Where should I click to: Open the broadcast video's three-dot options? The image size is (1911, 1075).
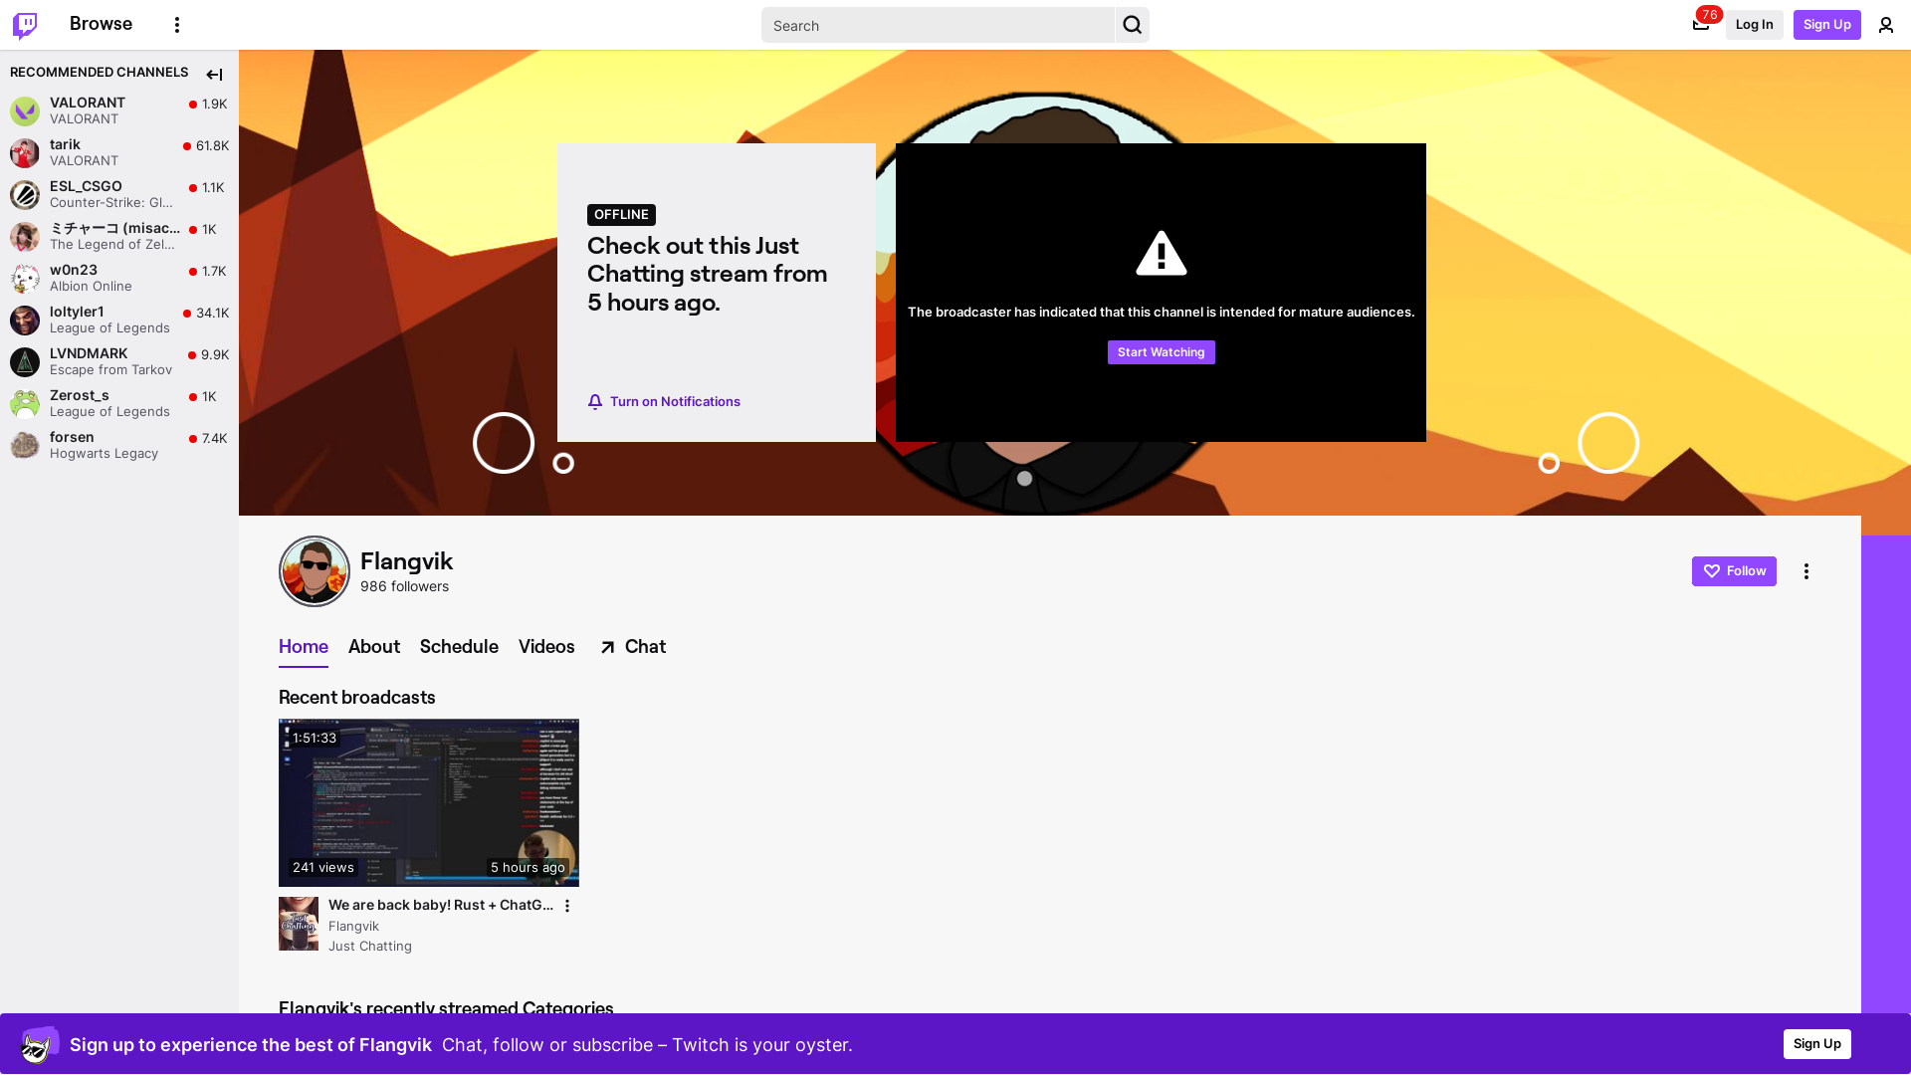[x=567, y=906]
